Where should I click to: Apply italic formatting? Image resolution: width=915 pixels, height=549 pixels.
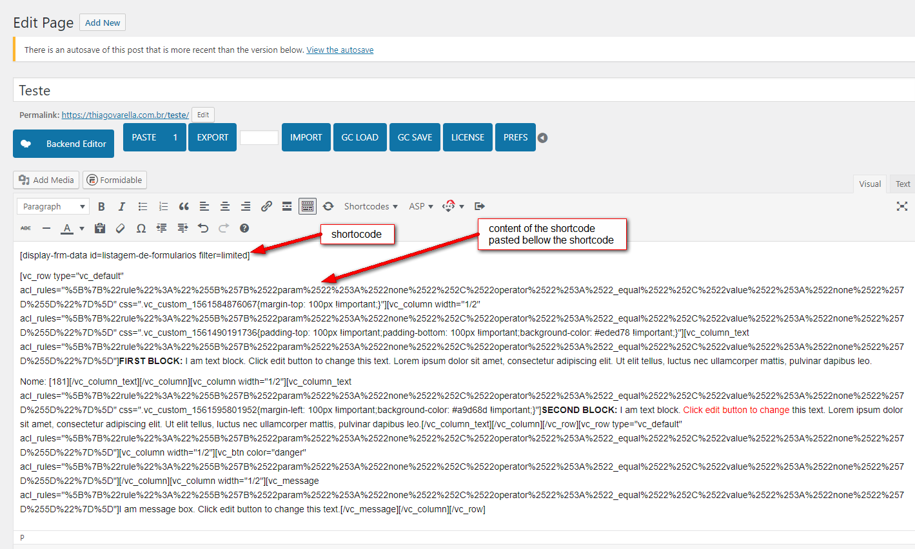[122, 206]
